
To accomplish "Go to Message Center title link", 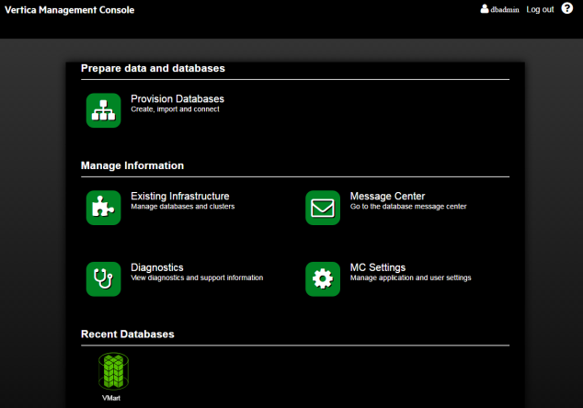I will [x=387, y=197].
